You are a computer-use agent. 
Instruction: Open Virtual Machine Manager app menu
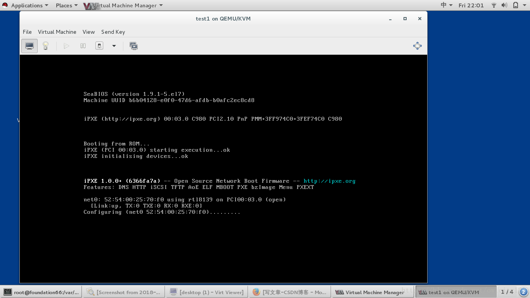click(x=123, y=5)
